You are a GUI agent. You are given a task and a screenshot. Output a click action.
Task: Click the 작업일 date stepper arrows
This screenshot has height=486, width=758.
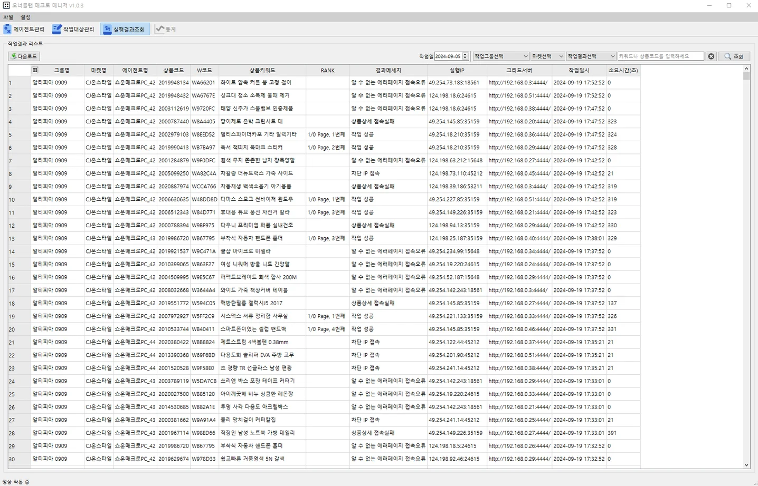(x=465, y=56)
